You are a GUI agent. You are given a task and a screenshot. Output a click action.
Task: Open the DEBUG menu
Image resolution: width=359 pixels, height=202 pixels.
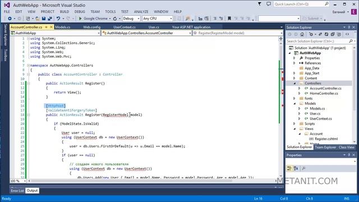[x=80, y=11]
